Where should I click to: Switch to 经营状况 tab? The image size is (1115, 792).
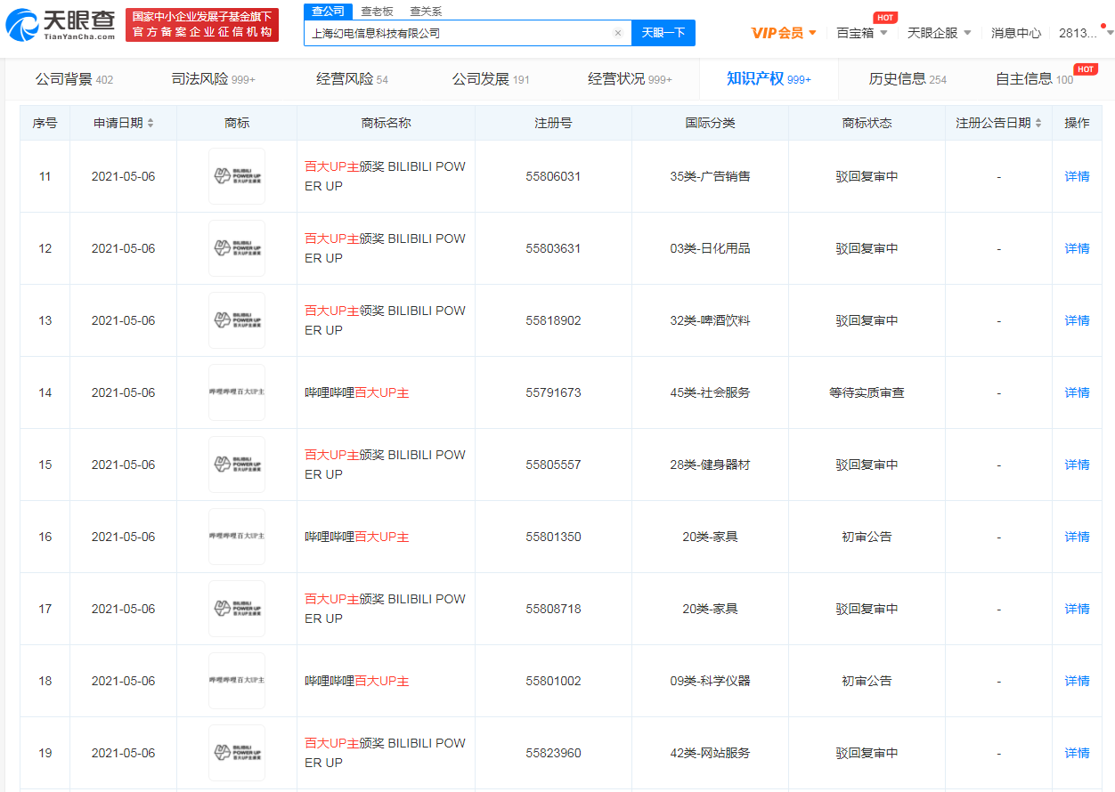(x=630, y=79)
